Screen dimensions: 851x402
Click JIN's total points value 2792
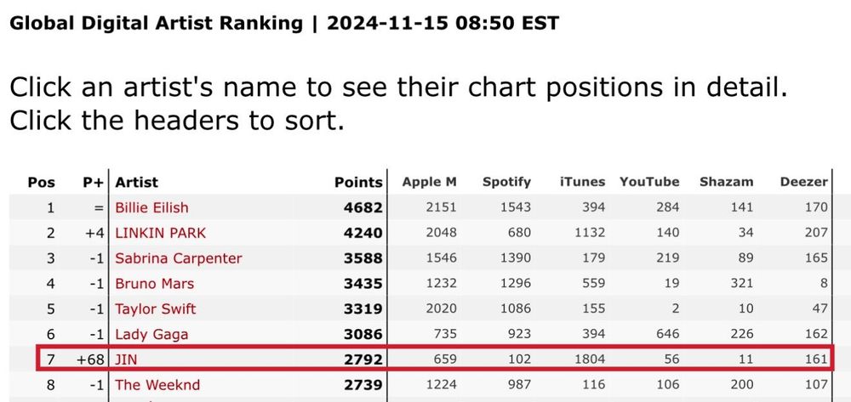[362, 360]
